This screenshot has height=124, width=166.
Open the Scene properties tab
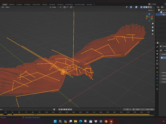coord(157,61)
